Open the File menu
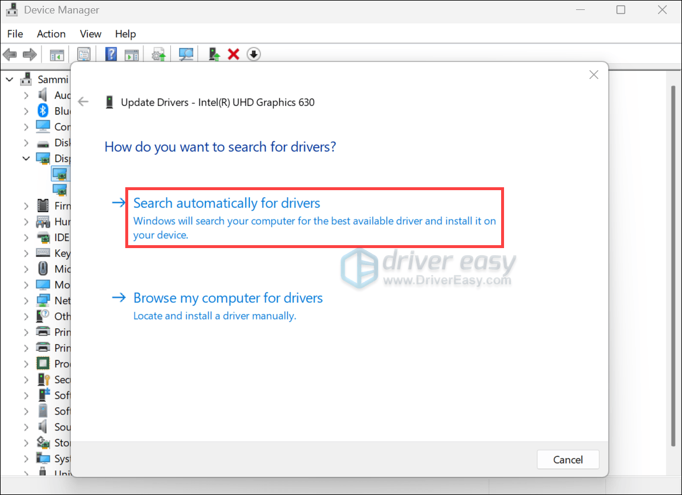This screenshot has width=682, height=495. [15, 34]
